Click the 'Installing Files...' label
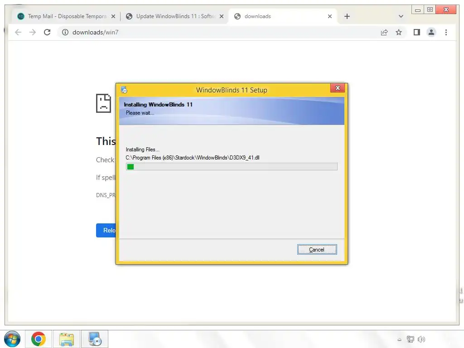464x348 pixels. (x=143, y=150)
